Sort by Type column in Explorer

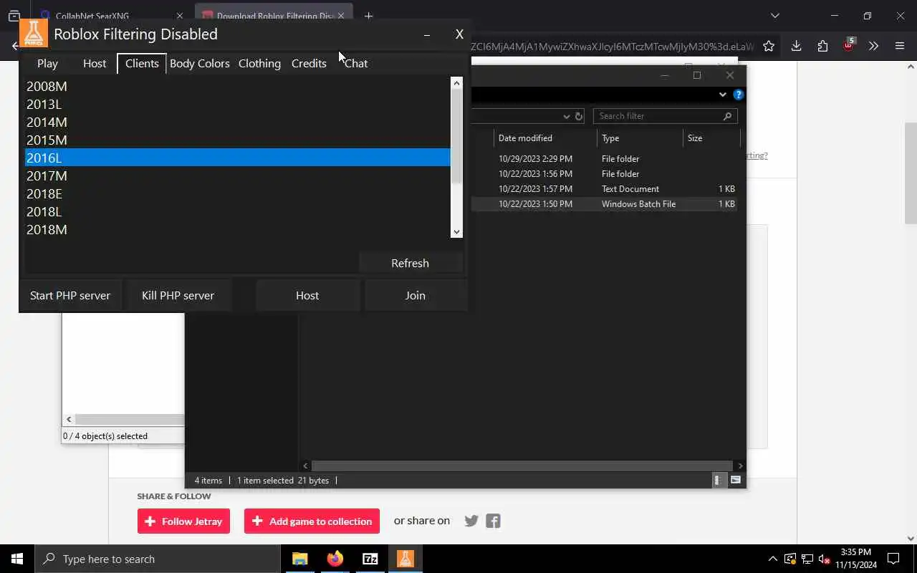(640, 138)
